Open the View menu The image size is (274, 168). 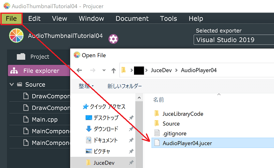point(60,19)
